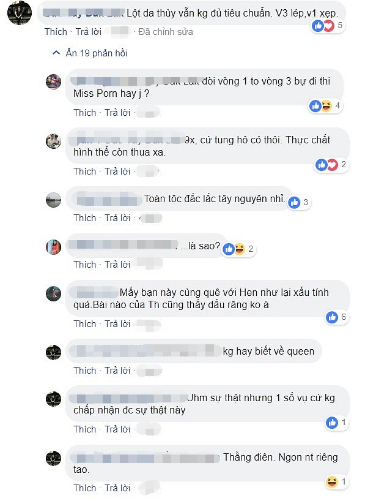Viewport: 376px width, 498px height.
Task: Click Thích under the top comment
Action: click(x=56, y=32)
